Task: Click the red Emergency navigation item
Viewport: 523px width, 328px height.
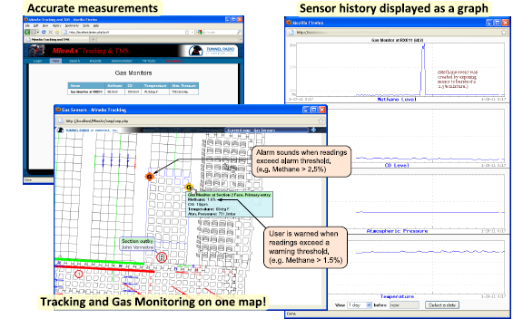Action: point(173,61)
